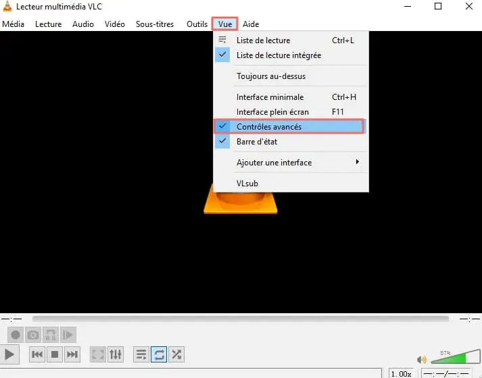Click frame-by-frame advance button
This screenshot has height=378, width=482.
point(68,334)
